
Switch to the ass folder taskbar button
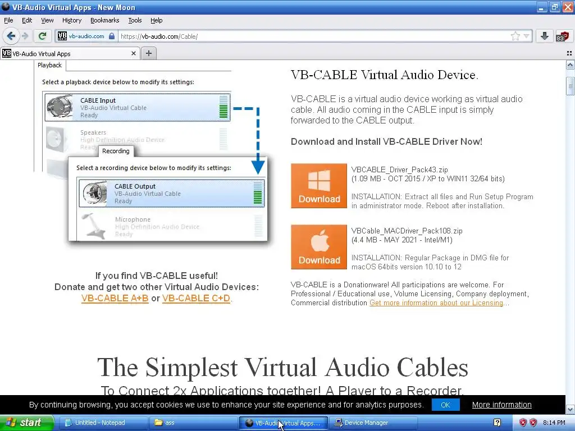[x=194, y=423]
